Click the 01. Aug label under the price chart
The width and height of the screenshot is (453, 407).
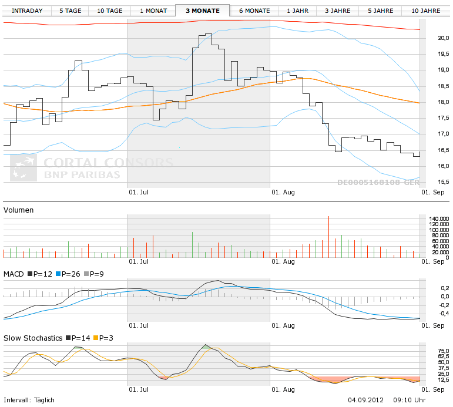(283, 191)
